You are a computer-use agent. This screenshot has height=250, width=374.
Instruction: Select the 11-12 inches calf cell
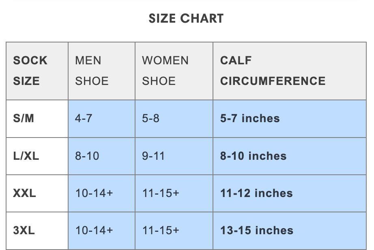point(256,193)
